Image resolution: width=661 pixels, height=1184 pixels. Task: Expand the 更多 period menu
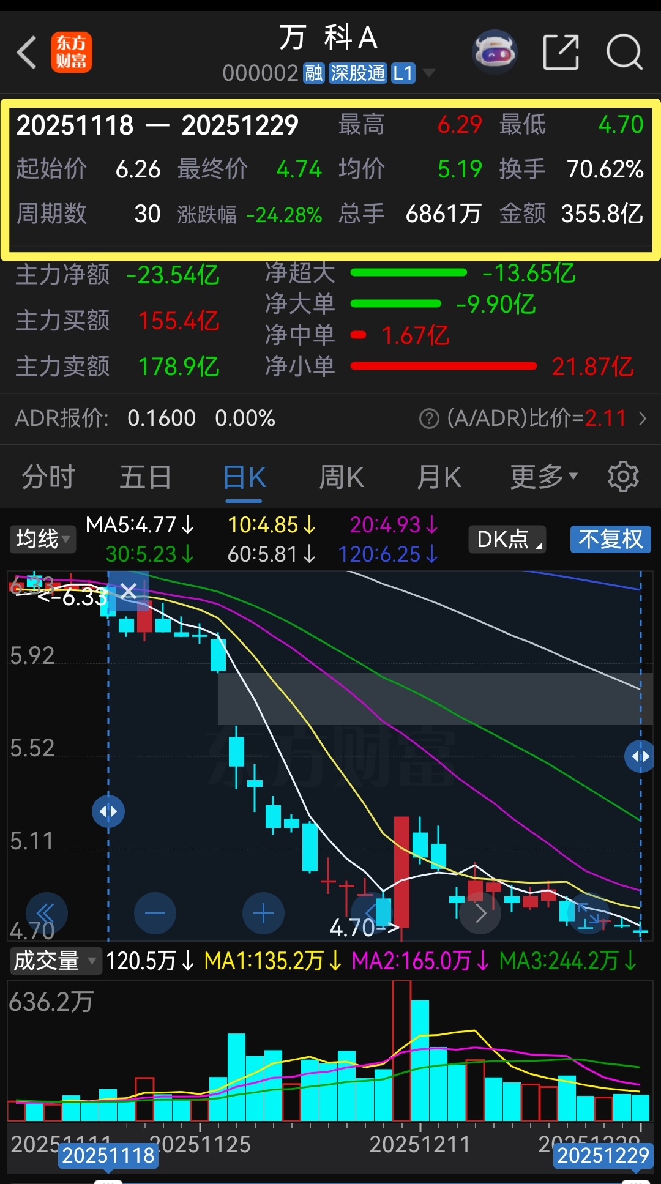(x=544, y=477)
